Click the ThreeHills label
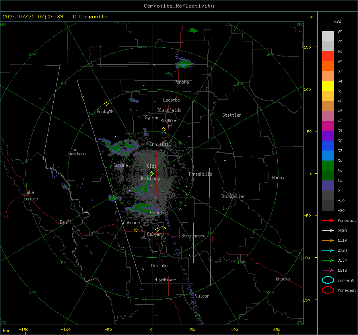The image size is (358, 335). point(200,174)
